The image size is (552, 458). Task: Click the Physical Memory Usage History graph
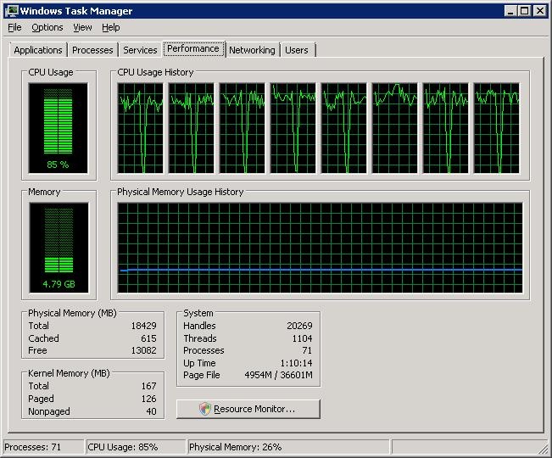[x=320, y=248]
